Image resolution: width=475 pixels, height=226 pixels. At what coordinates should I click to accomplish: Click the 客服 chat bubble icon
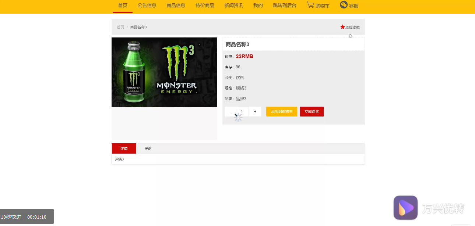tap(344, 4)
